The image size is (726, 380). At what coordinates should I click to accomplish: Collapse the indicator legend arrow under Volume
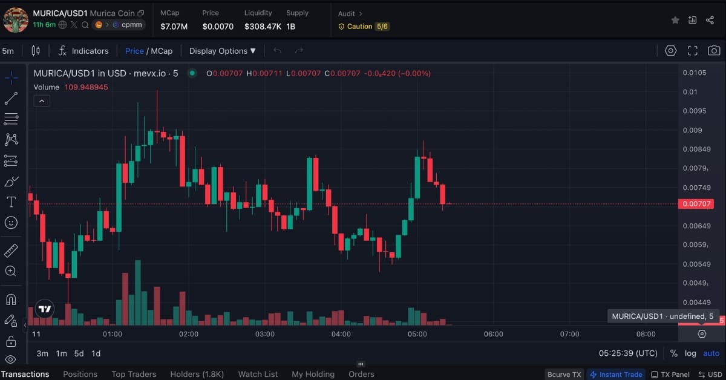tap(42, 101)
